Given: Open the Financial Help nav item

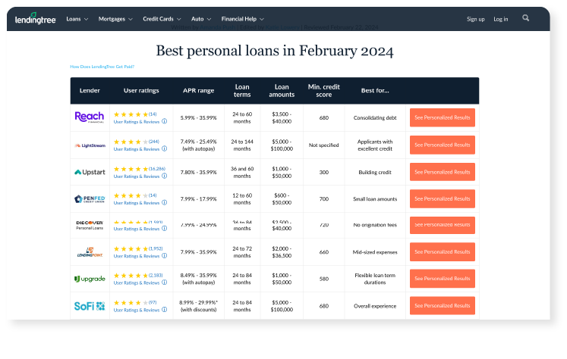Looking at the screenshot, I should [238, 19].
